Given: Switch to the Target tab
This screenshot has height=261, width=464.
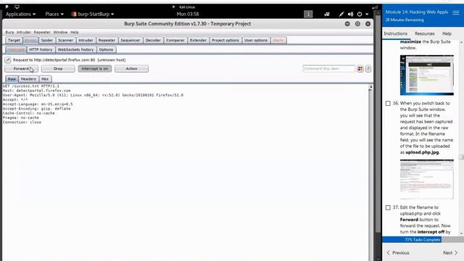Looking at the screenshot, I should (14, 41).
